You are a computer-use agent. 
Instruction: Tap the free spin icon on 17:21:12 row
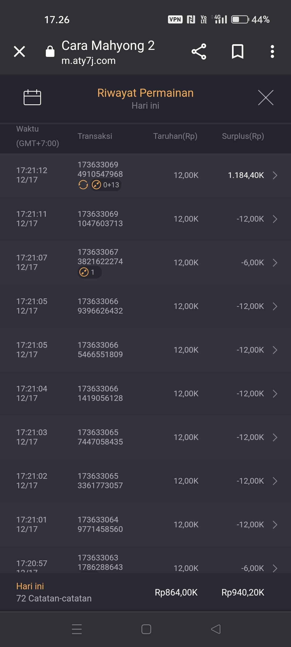pos(83,185)
